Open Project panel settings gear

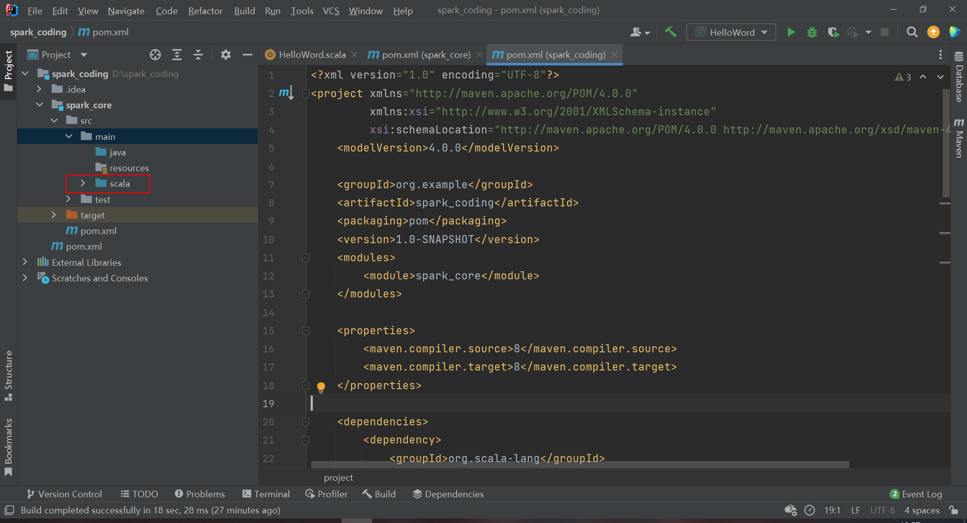tap(226, 55)
